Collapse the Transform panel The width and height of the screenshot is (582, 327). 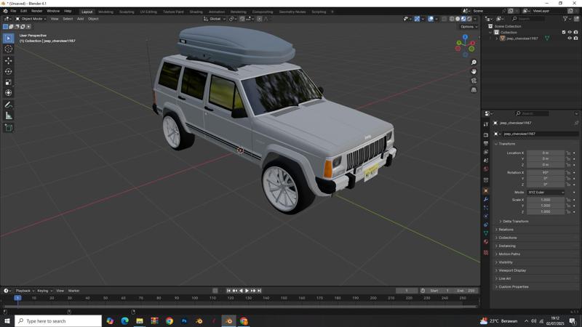(505, 144)
